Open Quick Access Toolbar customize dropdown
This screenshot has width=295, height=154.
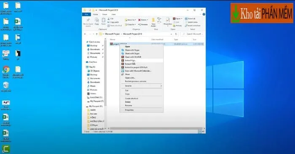click(x=97, y=10)
